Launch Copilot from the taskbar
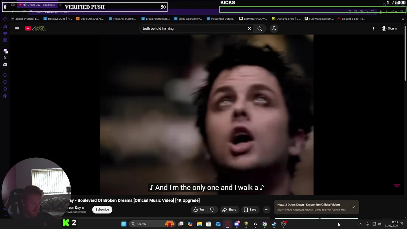The width and height of the screenshot is (407, 229). [x=190, y=224]
